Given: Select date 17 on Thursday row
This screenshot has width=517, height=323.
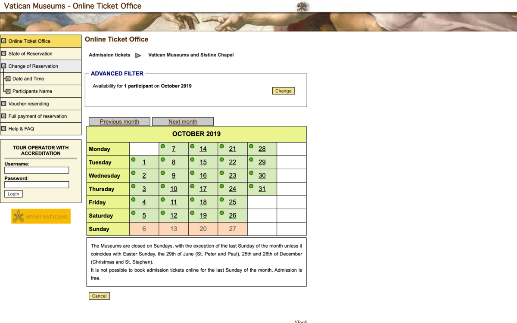Looking at the screenshot, I should pyautogui.click(x=203, y=189).
